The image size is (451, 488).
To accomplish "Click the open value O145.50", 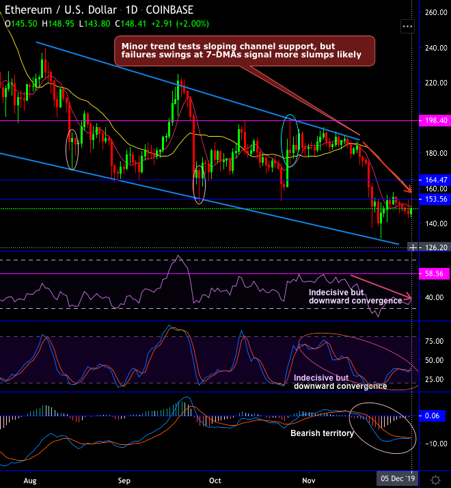I will pos(21,24).
